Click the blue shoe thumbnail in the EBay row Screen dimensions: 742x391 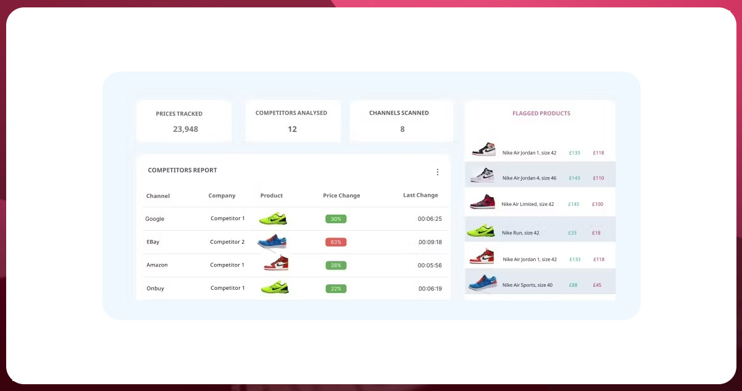[272, 242]
